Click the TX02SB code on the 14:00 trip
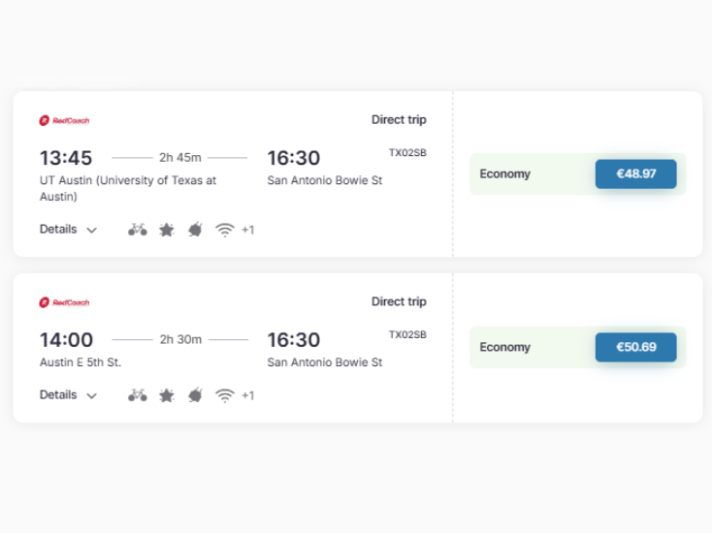 pyautogui.click(x=407, y=334)
